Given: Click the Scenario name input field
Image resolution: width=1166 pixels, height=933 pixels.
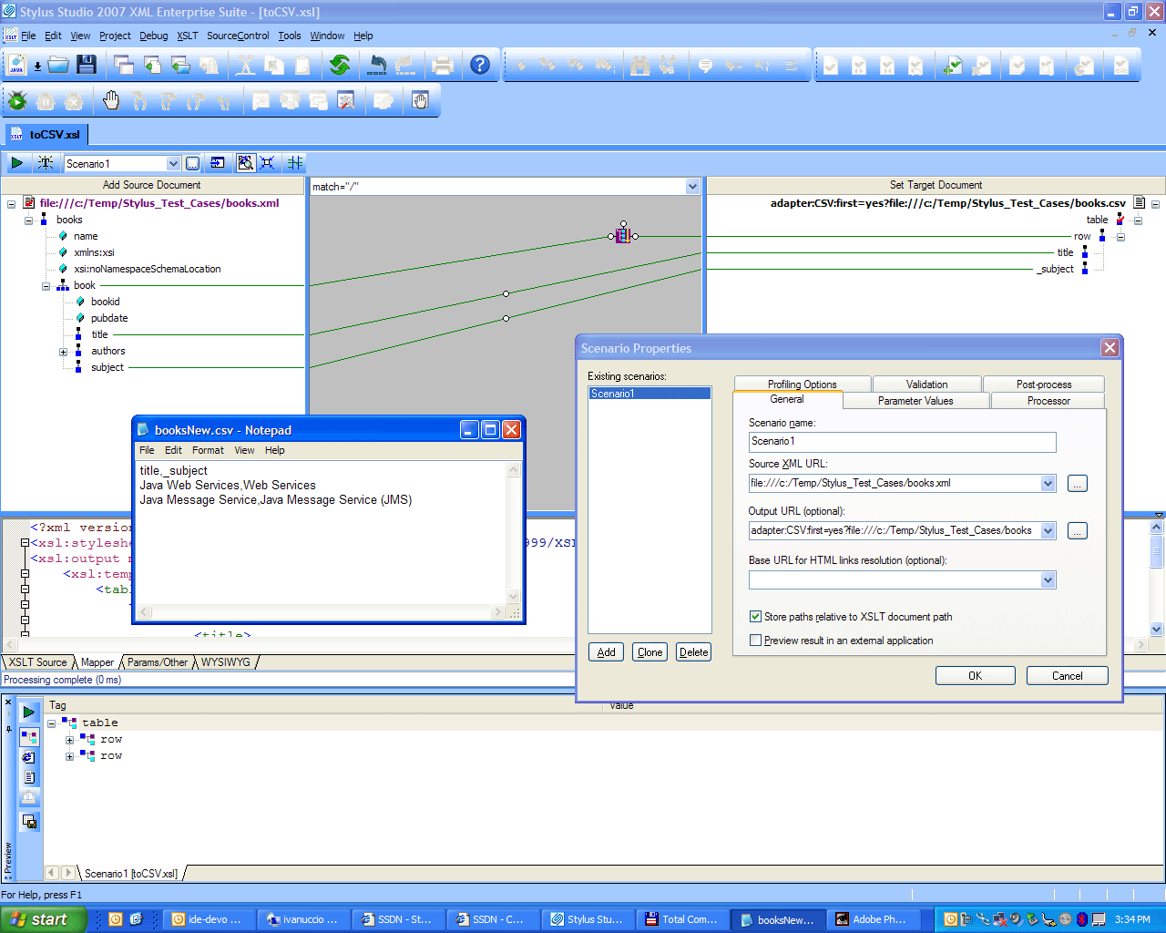Looking at the screenshot, I should point(902,442).
